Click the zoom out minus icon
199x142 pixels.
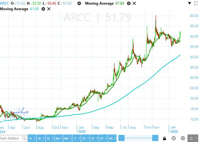tap(174, 138)
